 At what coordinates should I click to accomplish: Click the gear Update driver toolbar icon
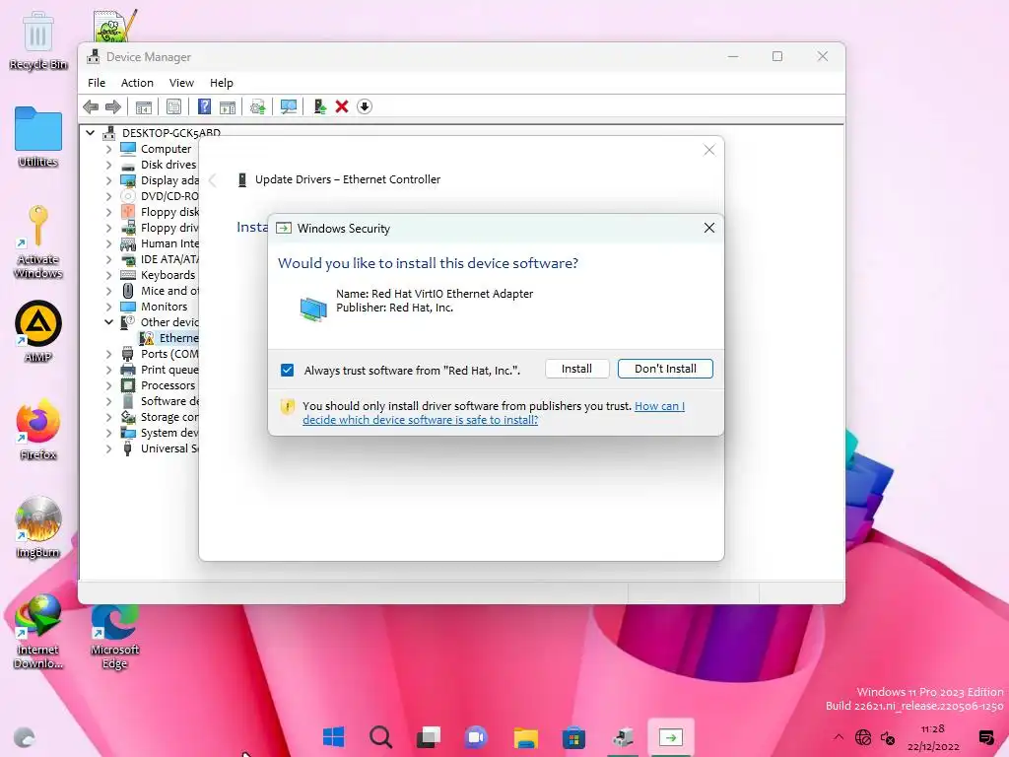(257, 106)
